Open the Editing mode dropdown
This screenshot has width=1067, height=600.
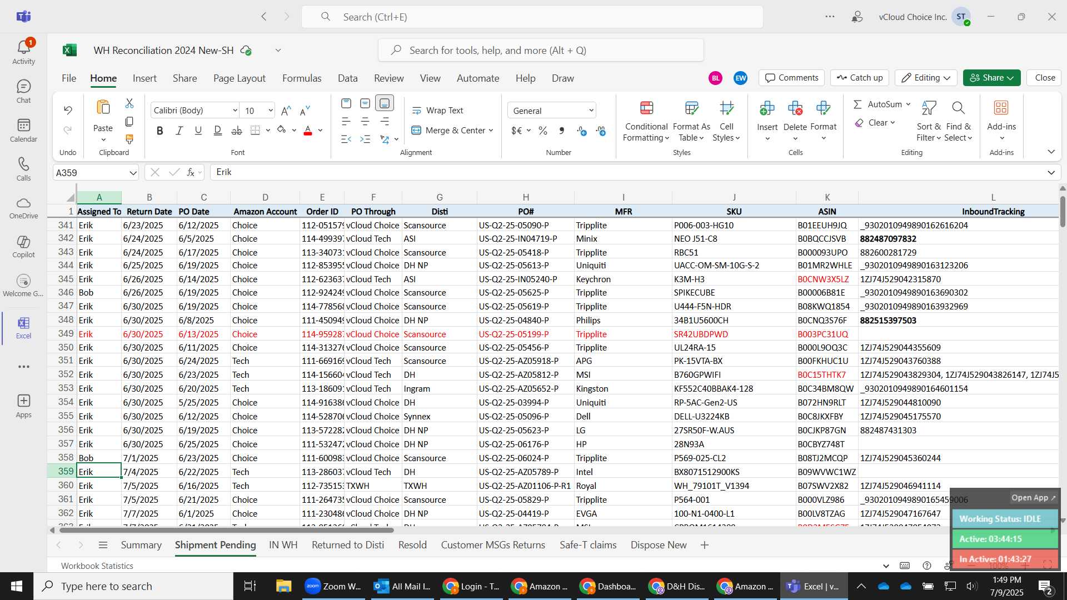tap(926, 78)
